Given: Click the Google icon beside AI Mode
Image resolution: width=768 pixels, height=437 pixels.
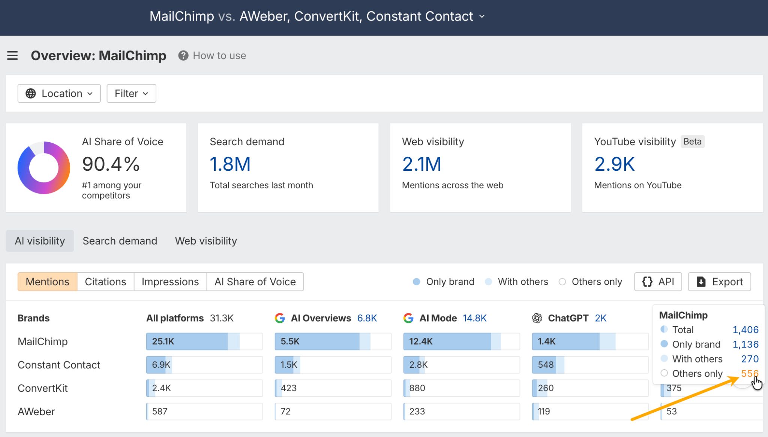Looking at the screenshot, I should point(408,318).
